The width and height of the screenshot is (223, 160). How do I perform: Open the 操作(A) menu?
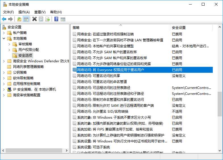point(24,12)
